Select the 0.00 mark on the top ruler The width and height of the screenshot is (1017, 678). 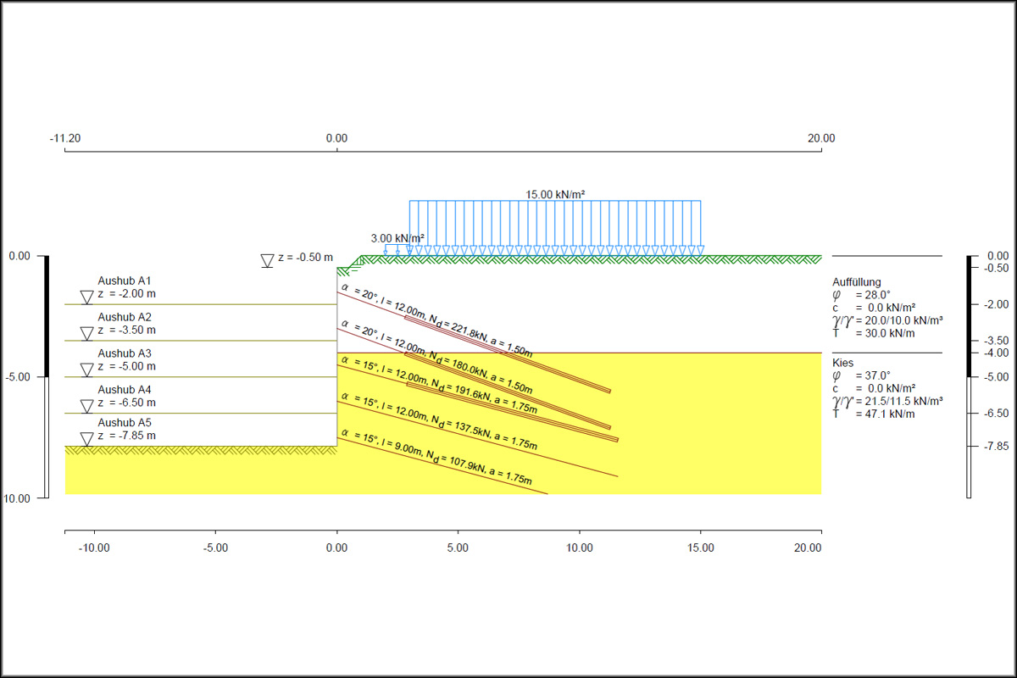pos(336,139)
